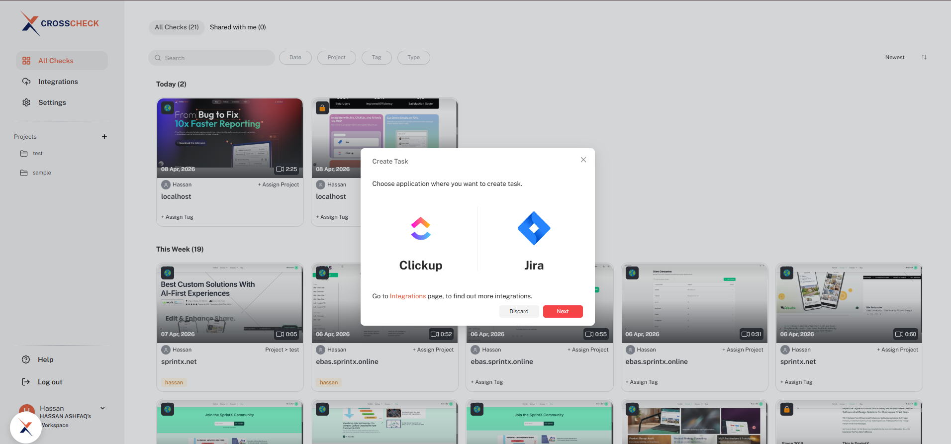
Task: Open the Date filter dropdown
Action: click(295, 58)
